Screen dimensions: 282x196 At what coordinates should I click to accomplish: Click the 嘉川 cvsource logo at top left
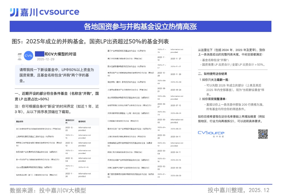(44, 12)
